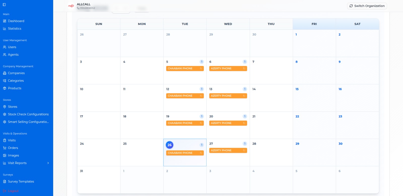Click the count badge on day 13
This screenshot has width=403, height=196.
pyautogui.click(x=245, y=89)
